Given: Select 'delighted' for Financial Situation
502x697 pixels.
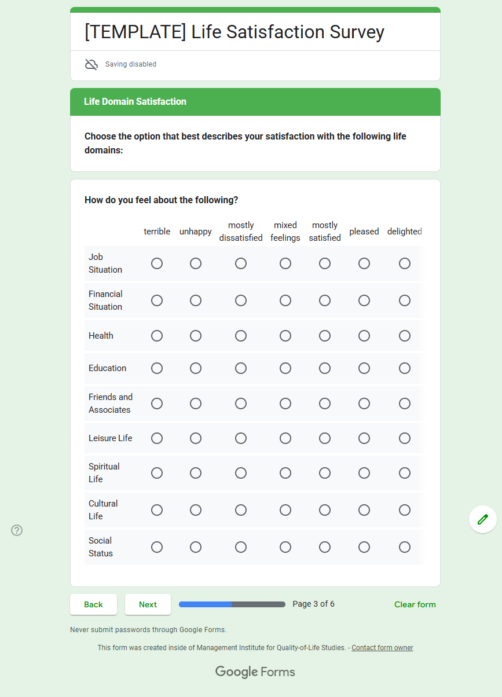Looking at the screenshot, I should pyautogui.click(x=405, y=300).
